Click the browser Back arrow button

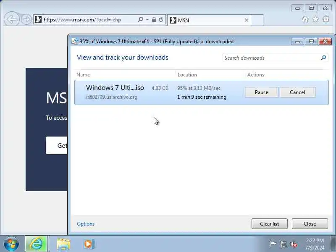point(12,19)
